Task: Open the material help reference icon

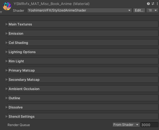Action: (x=148, y=4)
